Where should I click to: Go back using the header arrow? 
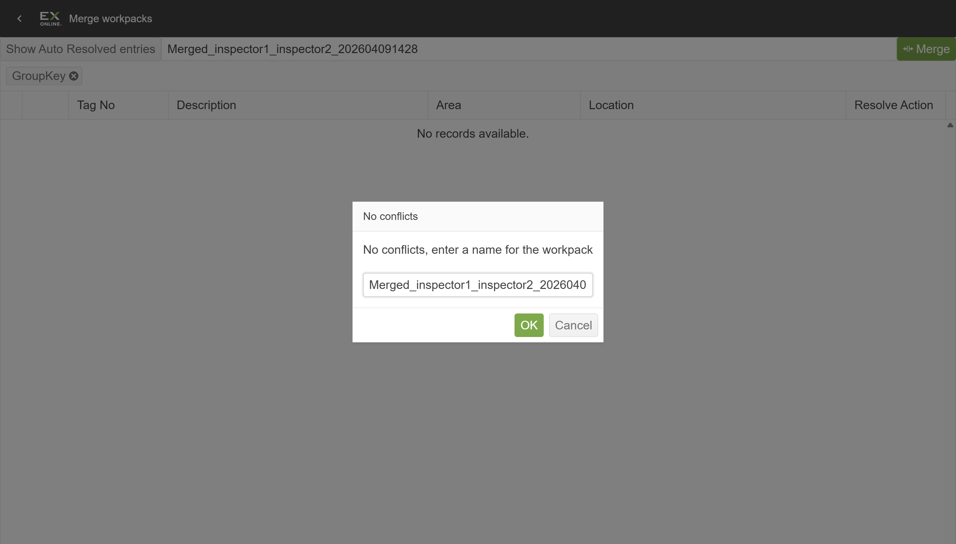20,18
